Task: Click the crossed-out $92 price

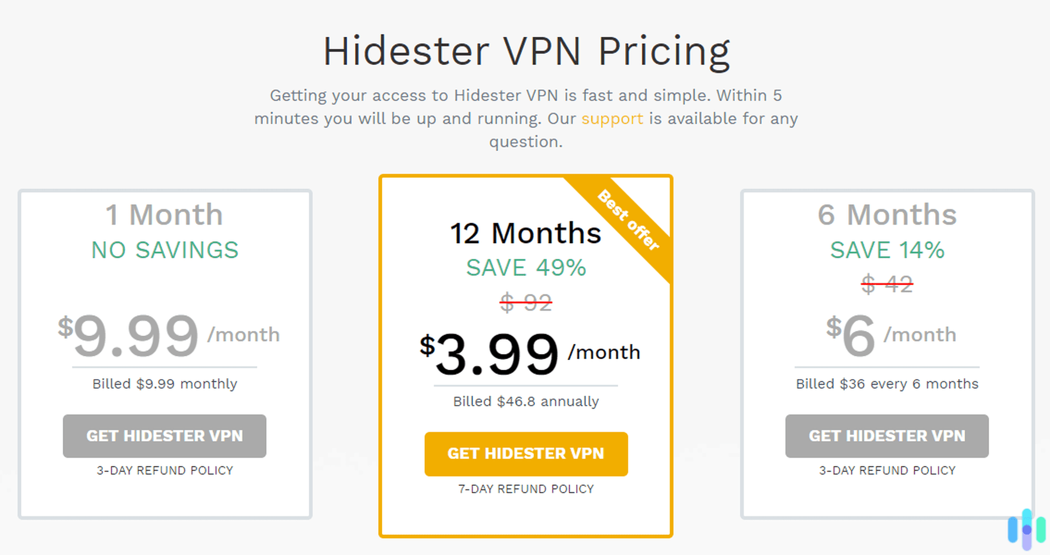Action: tap(525, 302)
